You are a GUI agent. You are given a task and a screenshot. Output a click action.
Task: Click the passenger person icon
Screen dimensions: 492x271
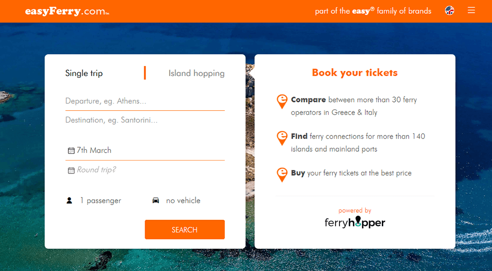tap(69, 200)
